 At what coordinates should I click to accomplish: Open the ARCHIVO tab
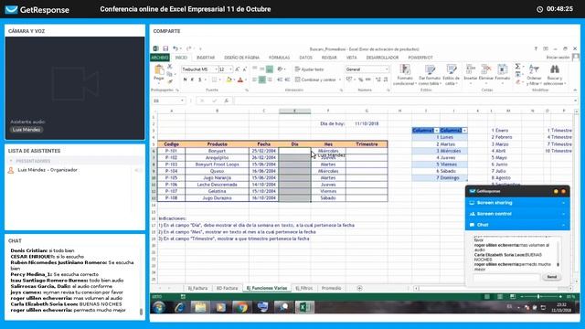[160, 58]
